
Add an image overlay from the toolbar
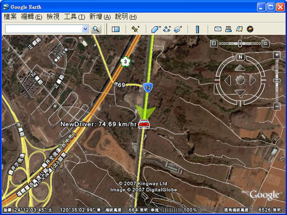[178, 29]
